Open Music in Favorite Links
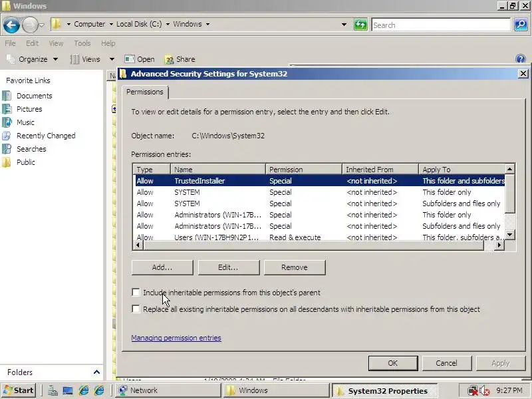The height and width of the screenshot is (399, 532). [x=25, y=122]
